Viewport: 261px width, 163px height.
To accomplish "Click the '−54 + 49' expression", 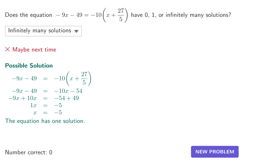I will (x=67, y=98).
